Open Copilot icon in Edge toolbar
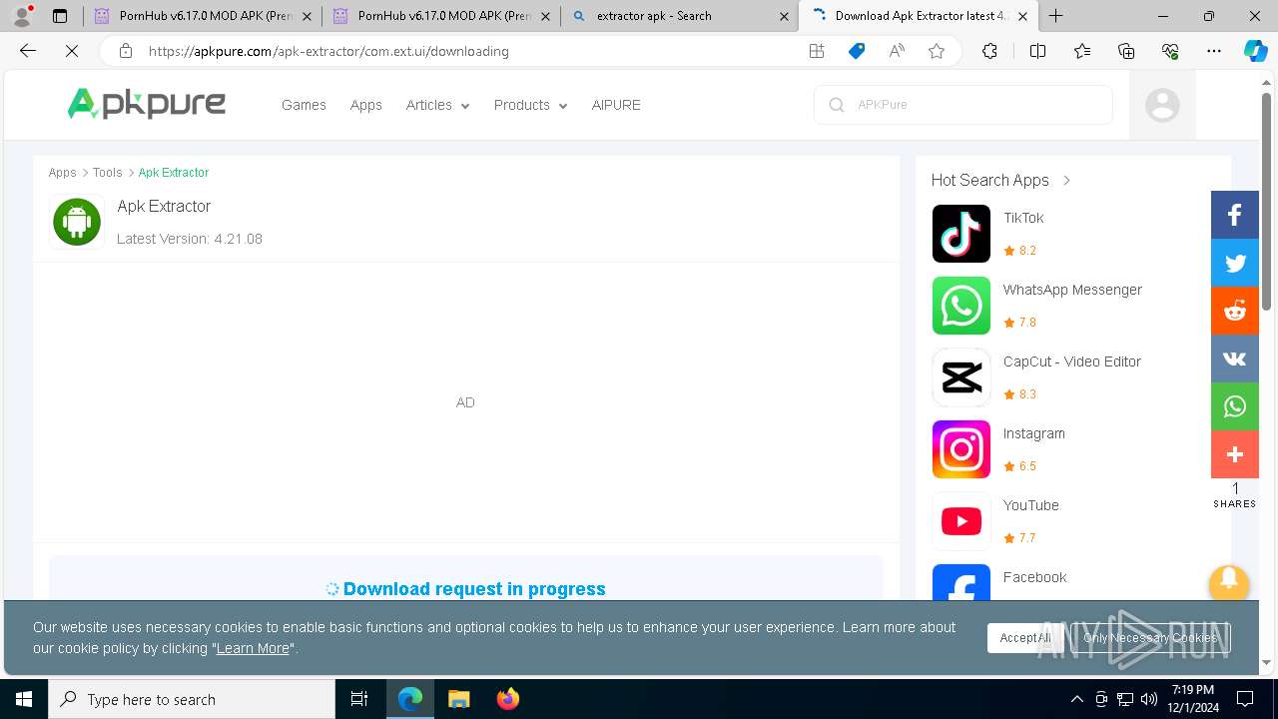 click(x=1255, y=51)
